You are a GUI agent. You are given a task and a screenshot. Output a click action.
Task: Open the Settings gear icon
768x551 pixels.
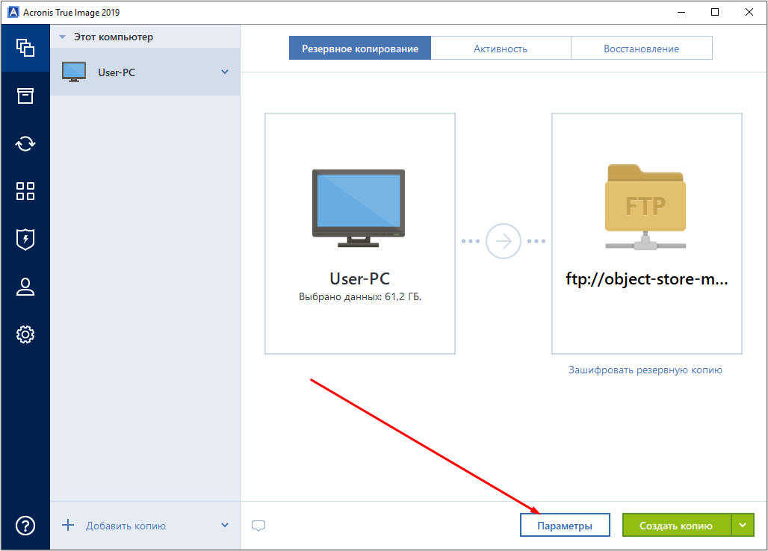(25, 334)
